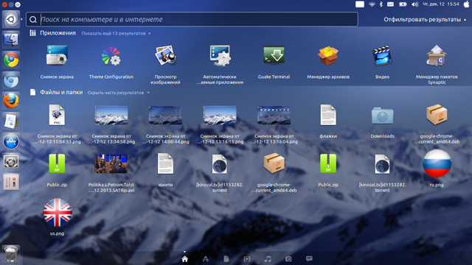This screenshot has width=472, height=265.
Task: Open screenshot thumbnail 12-12 13:16:04.png
Action: (x=274, y=115)
